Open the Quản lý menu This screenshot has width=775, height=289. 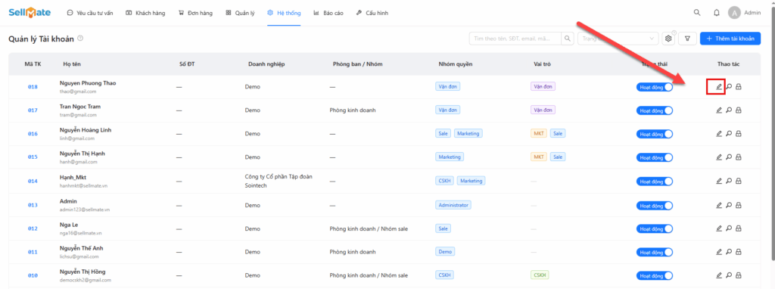coord(240,14)
